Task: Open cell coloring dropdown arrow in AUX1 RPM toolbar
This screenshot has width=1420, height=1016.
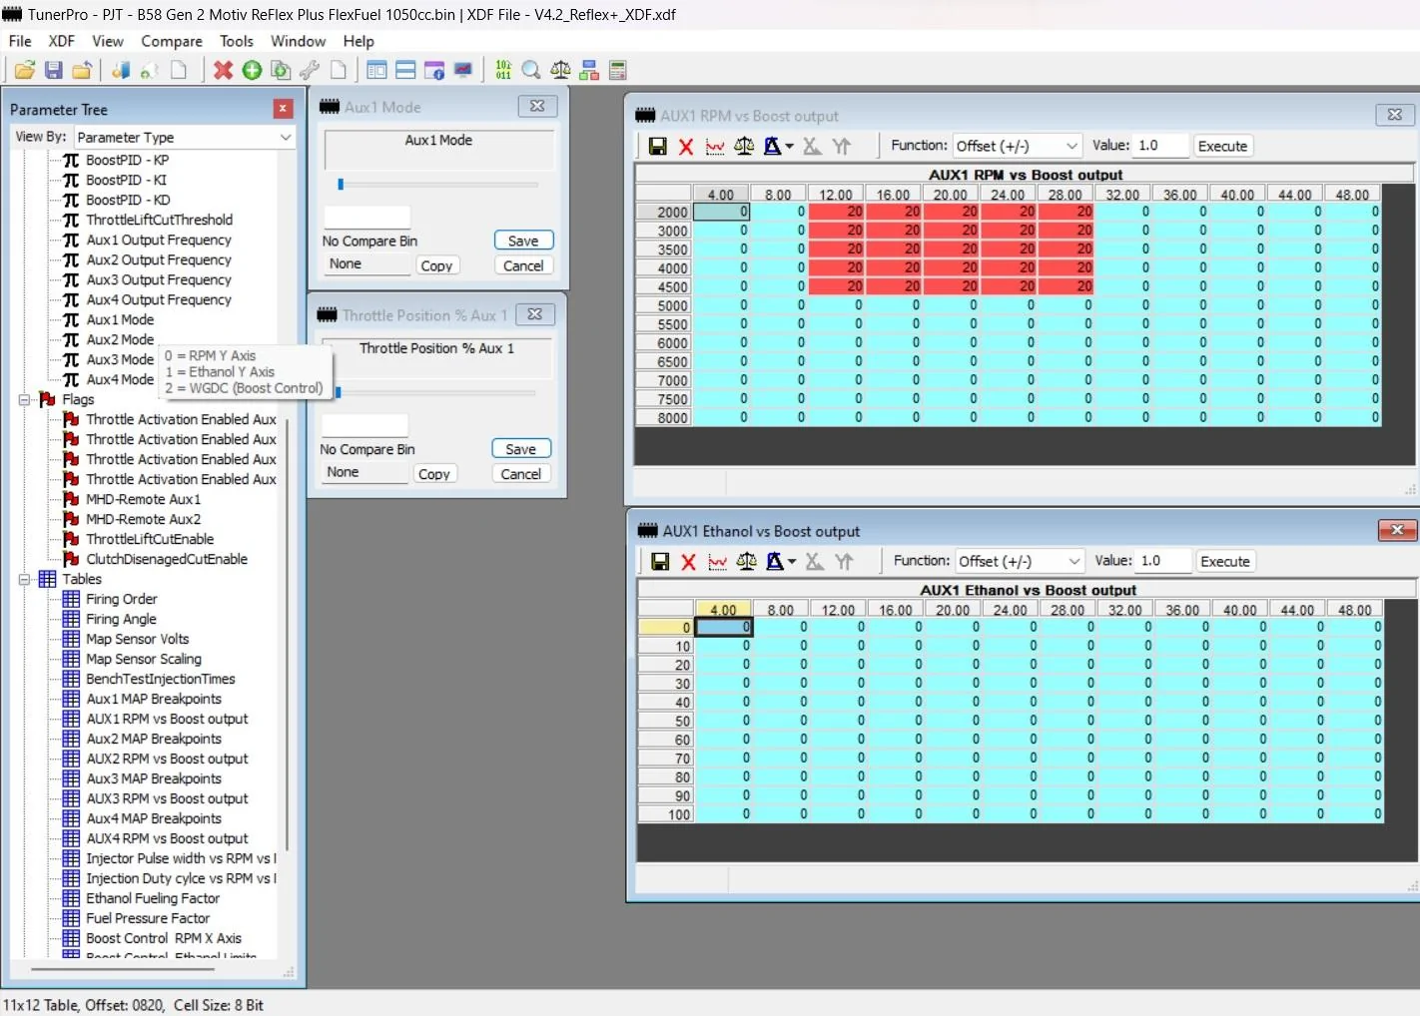Action: (x=790, y=147)
